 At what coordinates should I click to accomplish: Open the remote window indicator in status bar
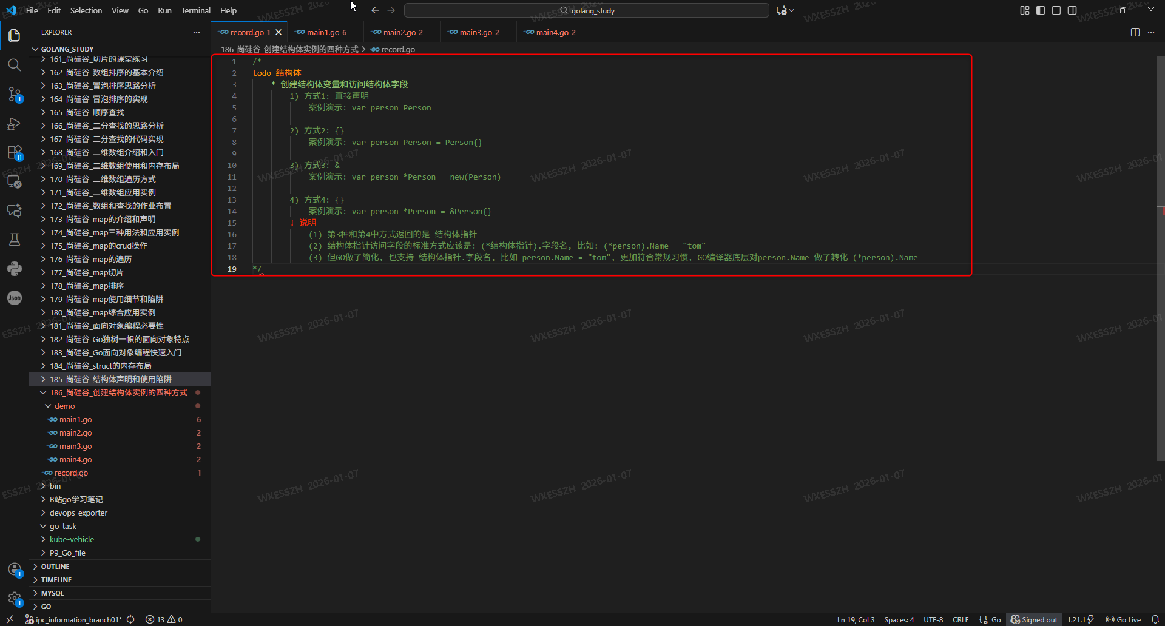(x=10, y=619)
